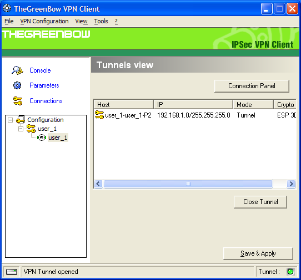Screen dimensions: 301x280
Task: Click the horizontal scrollbar thumb in tunnel list
Action: coord(188,184)
